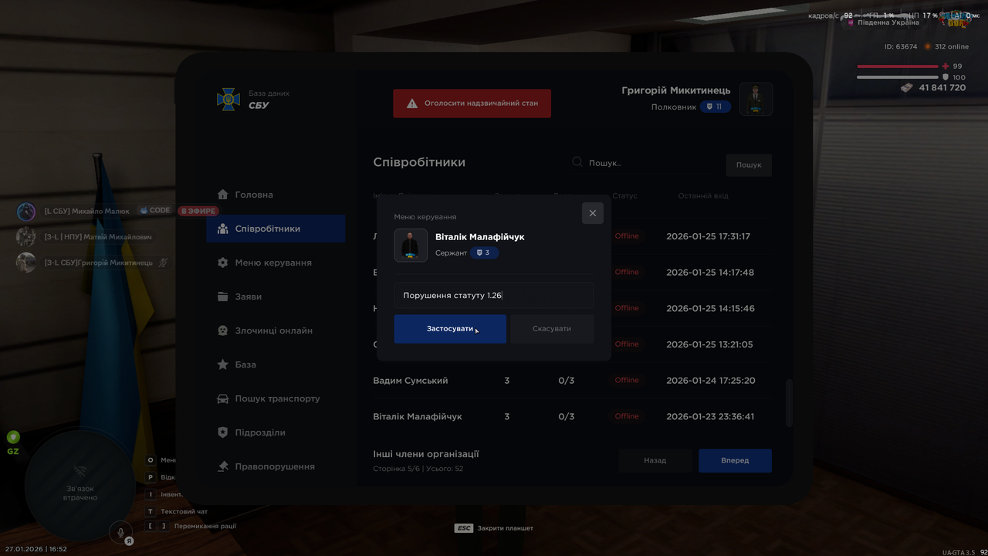The image size is (988, 556).
Task: Click the shield icon beside Підрозділи
Action: pos(222,432)
